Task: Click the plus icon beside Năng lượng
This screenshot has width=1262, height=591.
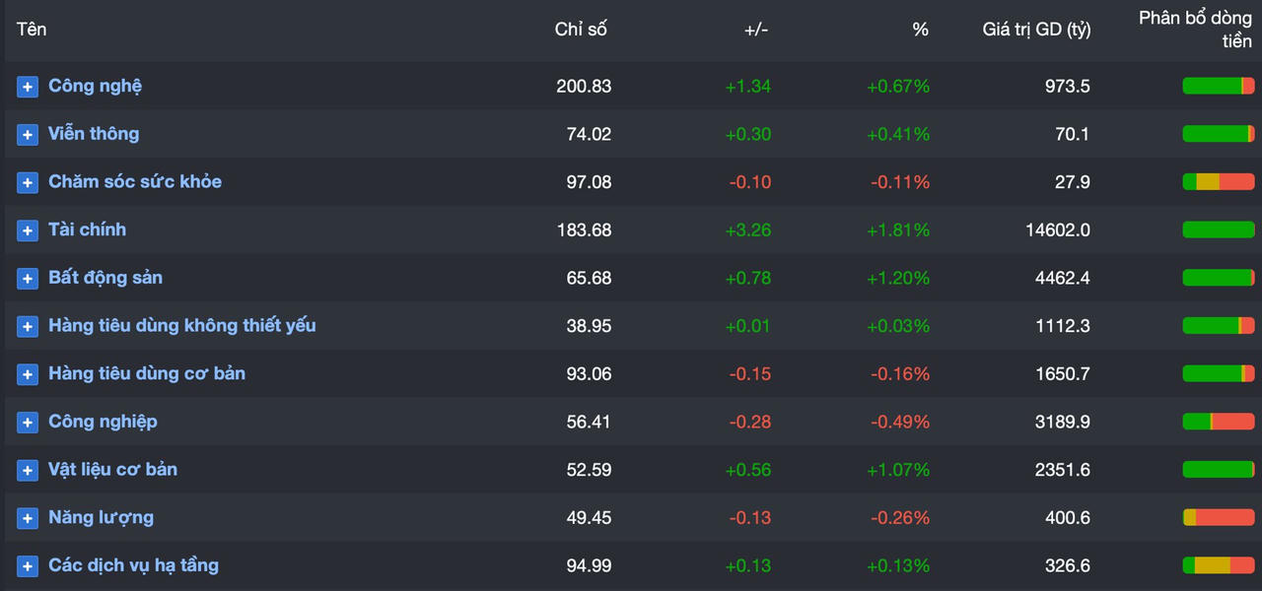Action: click(x=28, y=518)
